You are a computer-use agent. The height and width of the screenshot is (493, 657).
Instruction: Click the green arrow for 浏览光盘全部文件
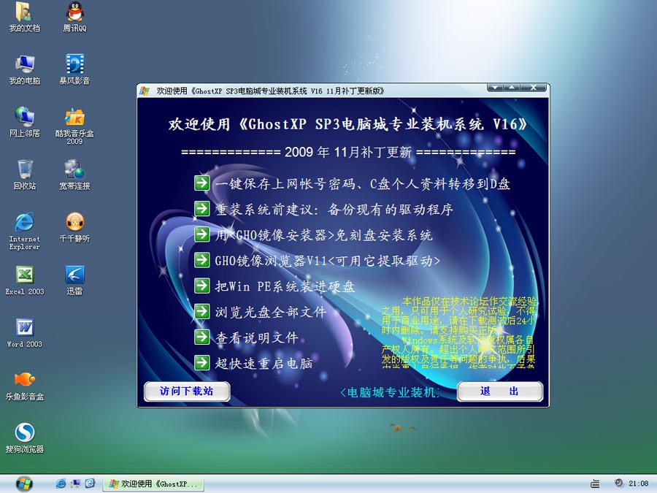201,311
